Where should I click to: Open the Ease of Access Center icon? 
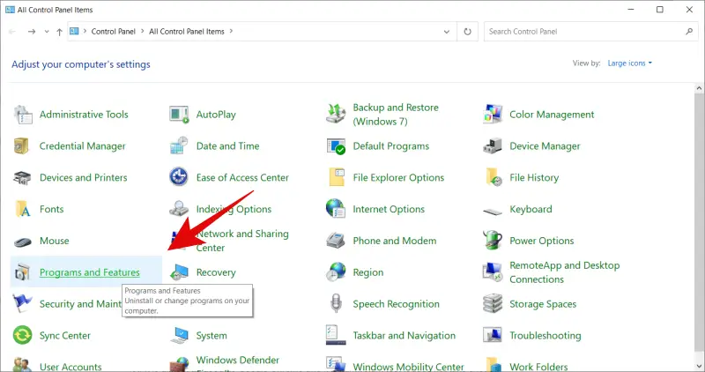coord(179,177)
